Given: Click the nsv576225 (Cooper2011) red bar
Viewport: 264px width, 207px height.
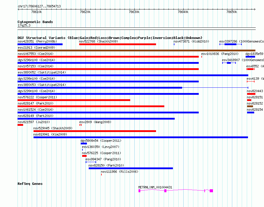Looking at the screenshot, I should [x=84, y=156].
